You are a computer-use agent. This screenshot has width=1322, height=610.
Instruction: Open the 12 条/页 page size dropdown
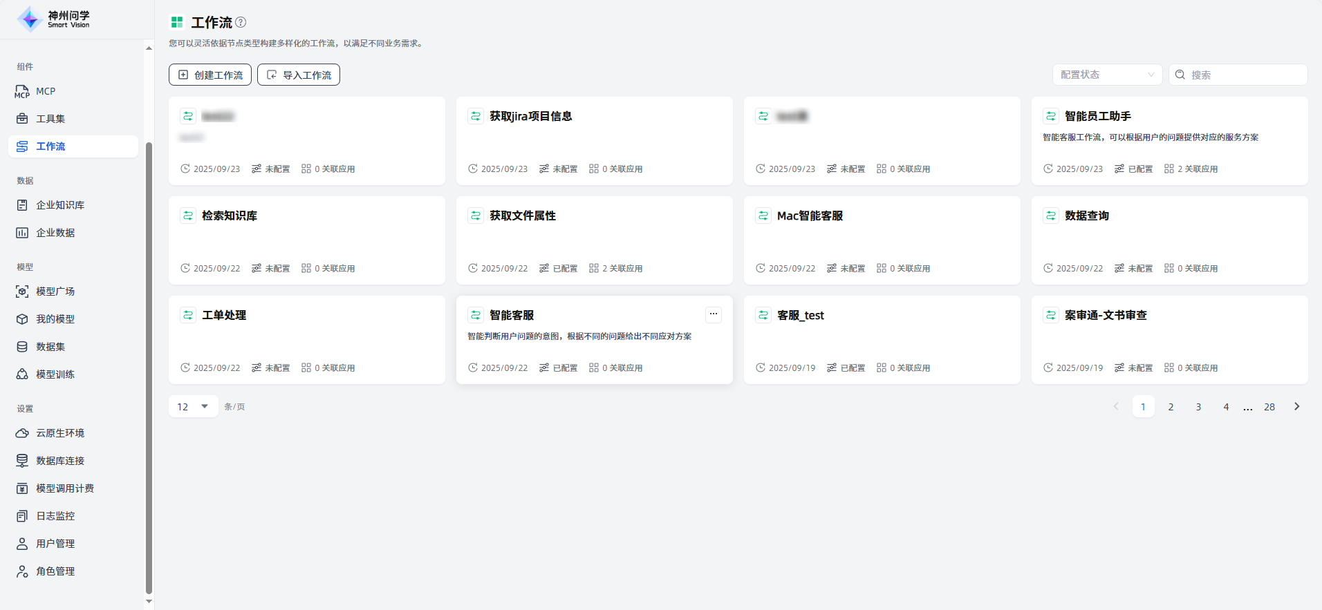[193, 407]
